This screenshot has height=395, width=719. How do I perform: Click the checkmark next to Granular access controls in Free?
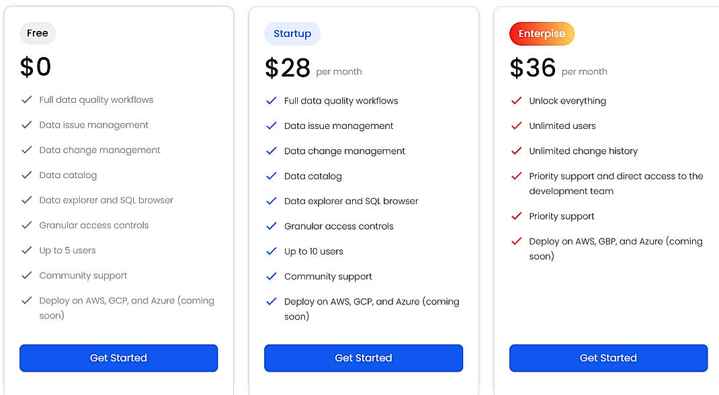[x=27, y=225]
